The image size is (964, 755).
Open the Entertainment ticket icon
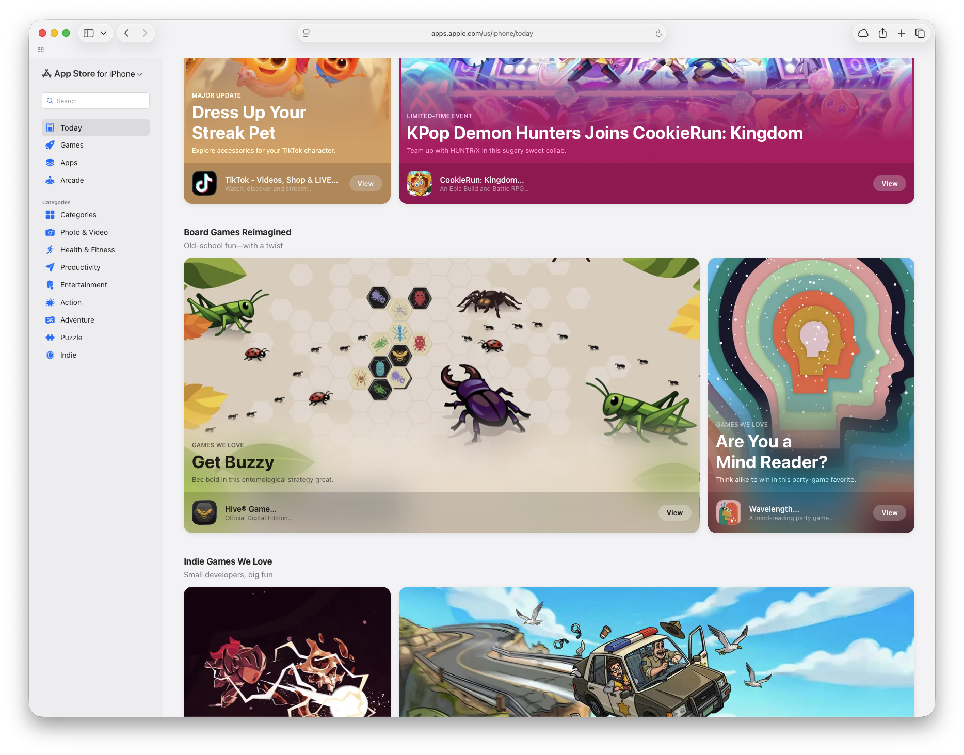click(x=50, y=285)
